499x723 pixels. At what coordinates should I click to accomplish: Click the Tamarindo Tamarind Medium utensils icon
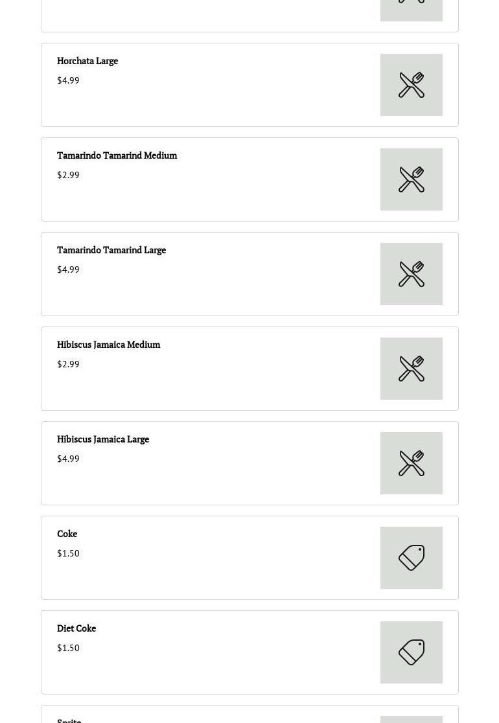412,179
